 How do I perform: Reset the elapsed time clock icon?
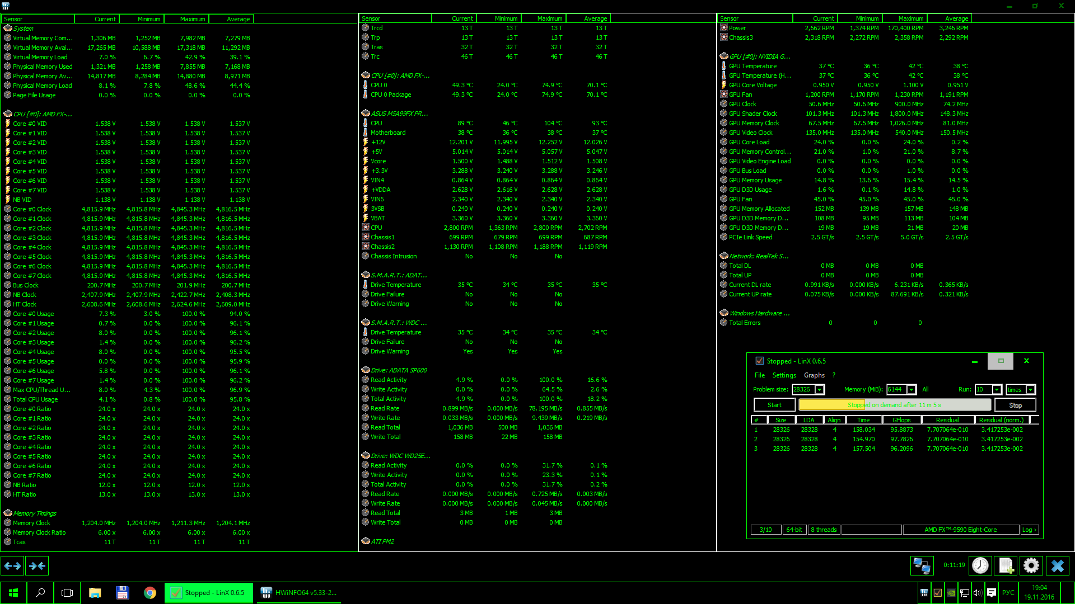980,566
